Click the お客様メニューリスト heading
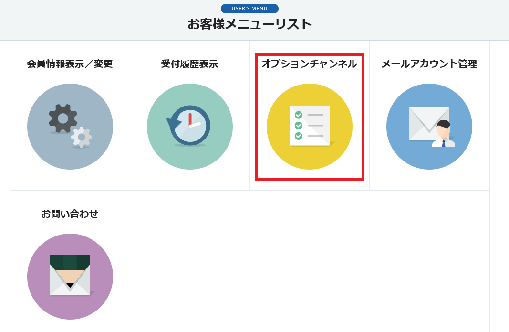 click(249, 24)
